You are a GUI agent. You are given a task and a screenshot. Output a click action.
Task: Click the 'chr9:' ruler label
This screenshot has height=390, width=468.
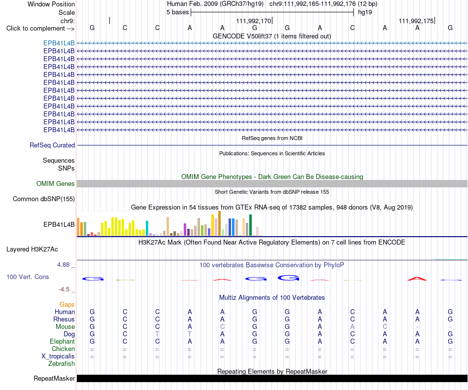[67, 21]
